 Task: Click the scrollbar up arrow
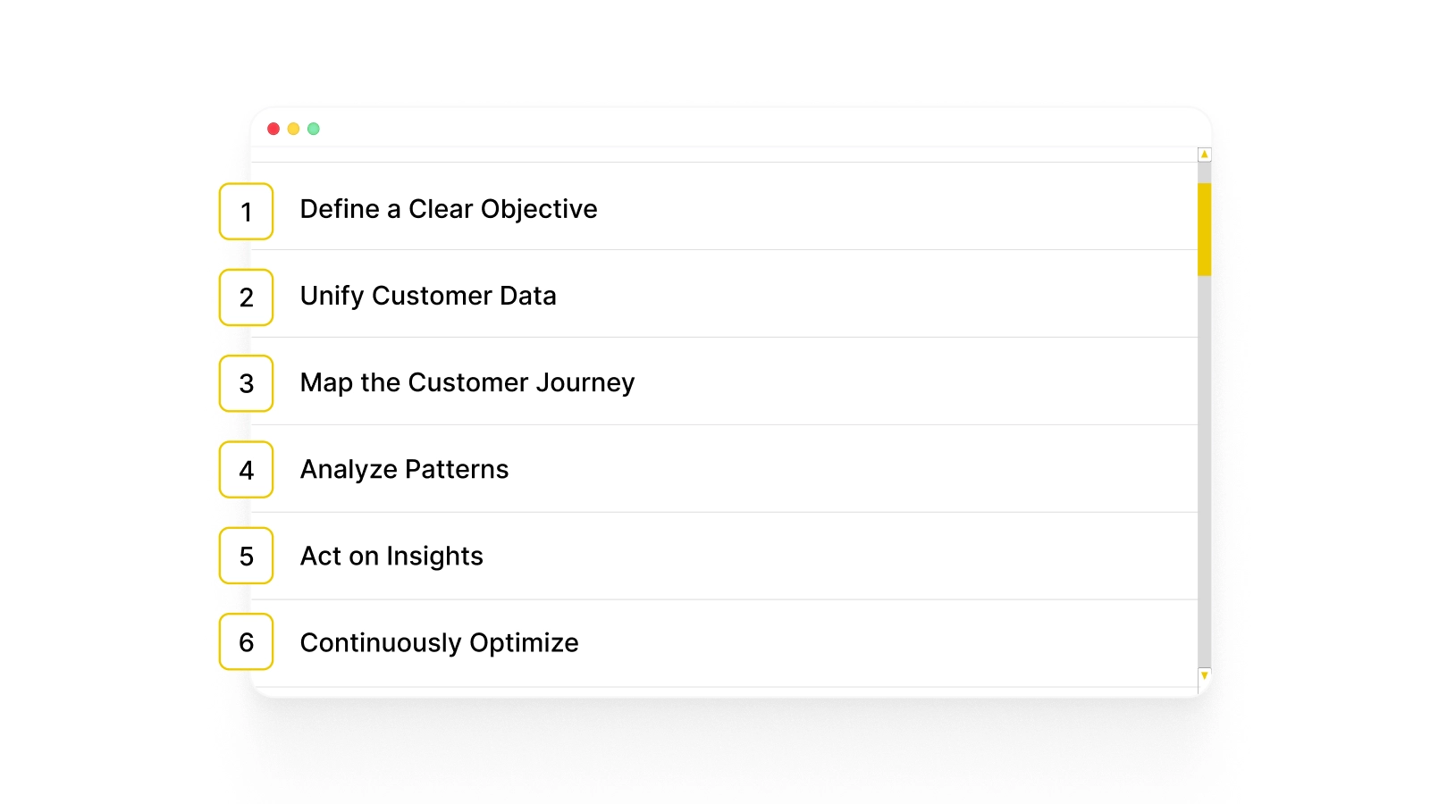[x=1204, y=154]
